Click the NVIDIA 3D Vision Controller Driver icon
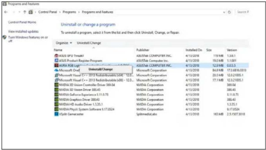 click(x=56, y=85)
